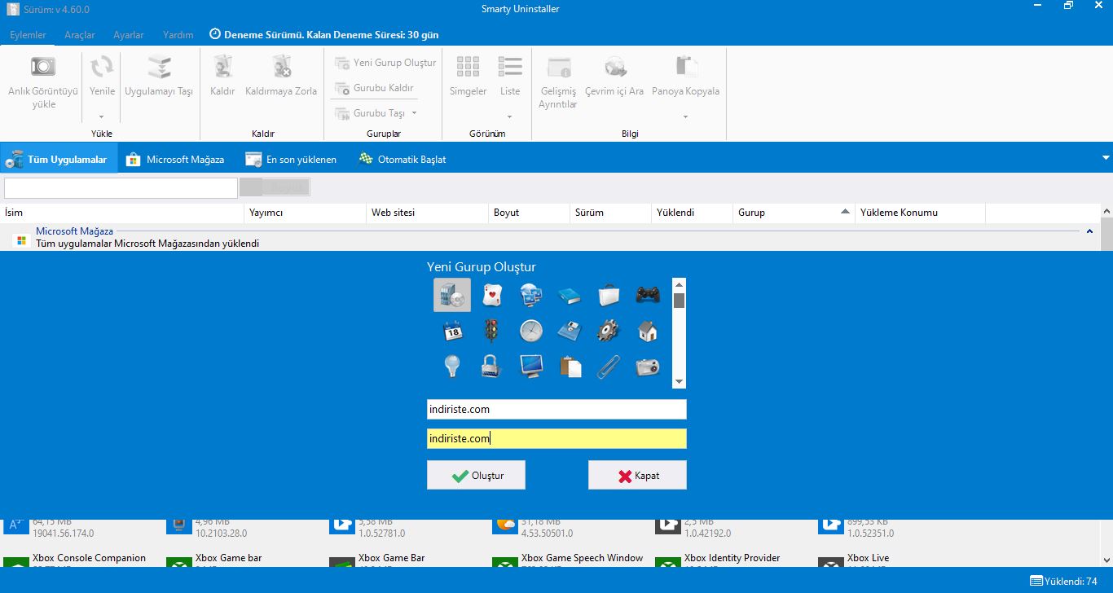This screenshot has height=593, width=1113.
Task: Click Çevrim içi Ara search icon
Action: (614, 67)
